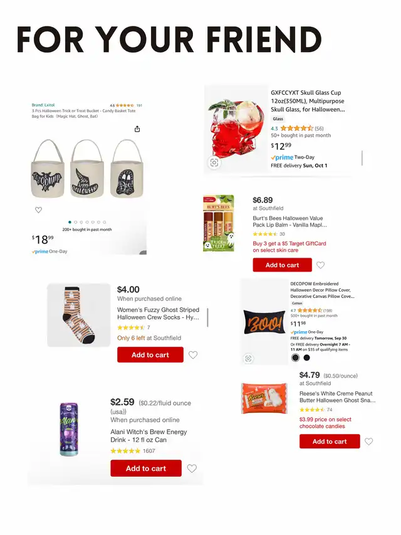
Task: Tap the share icon above the Halloween buckets
Action: pos(137,129)
